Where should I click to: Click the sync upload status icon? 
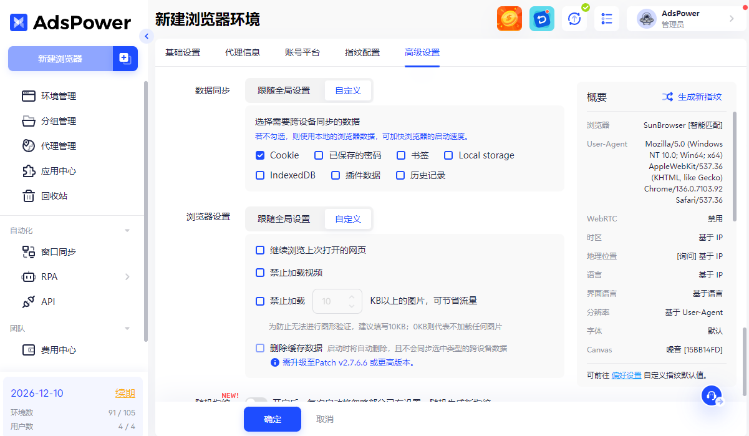coord(574,19)
